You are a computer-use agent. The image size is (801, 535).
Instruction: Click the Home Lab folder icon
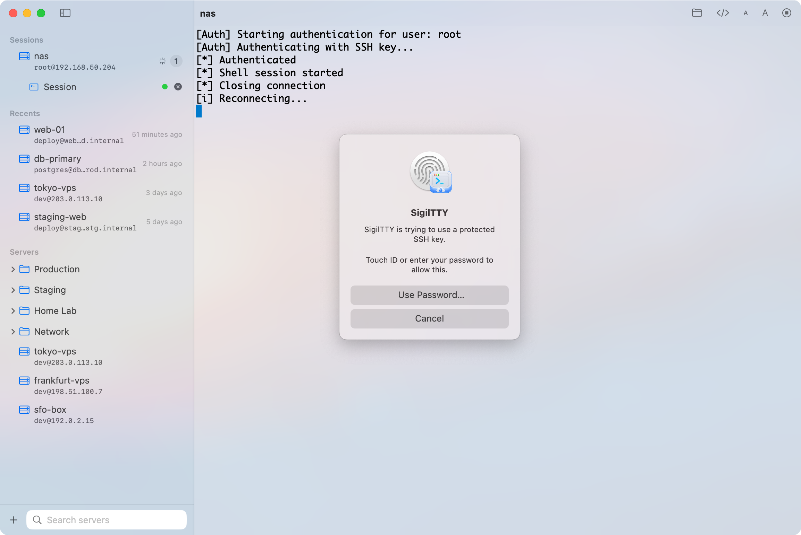[x=24, y=311]
